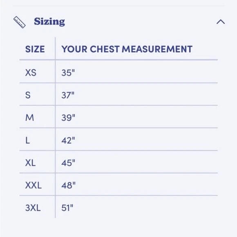Click the XXL size row label

(33, 185)
